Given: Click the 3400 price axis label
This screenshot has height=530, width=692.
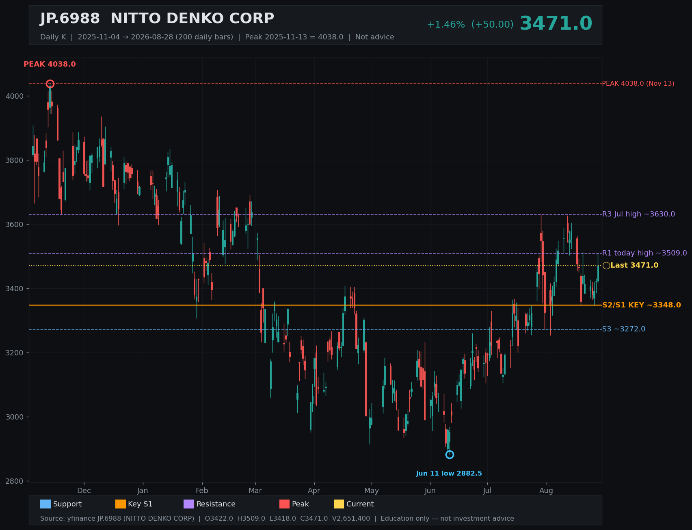Looking at the screenshot, I should [15, 289].
